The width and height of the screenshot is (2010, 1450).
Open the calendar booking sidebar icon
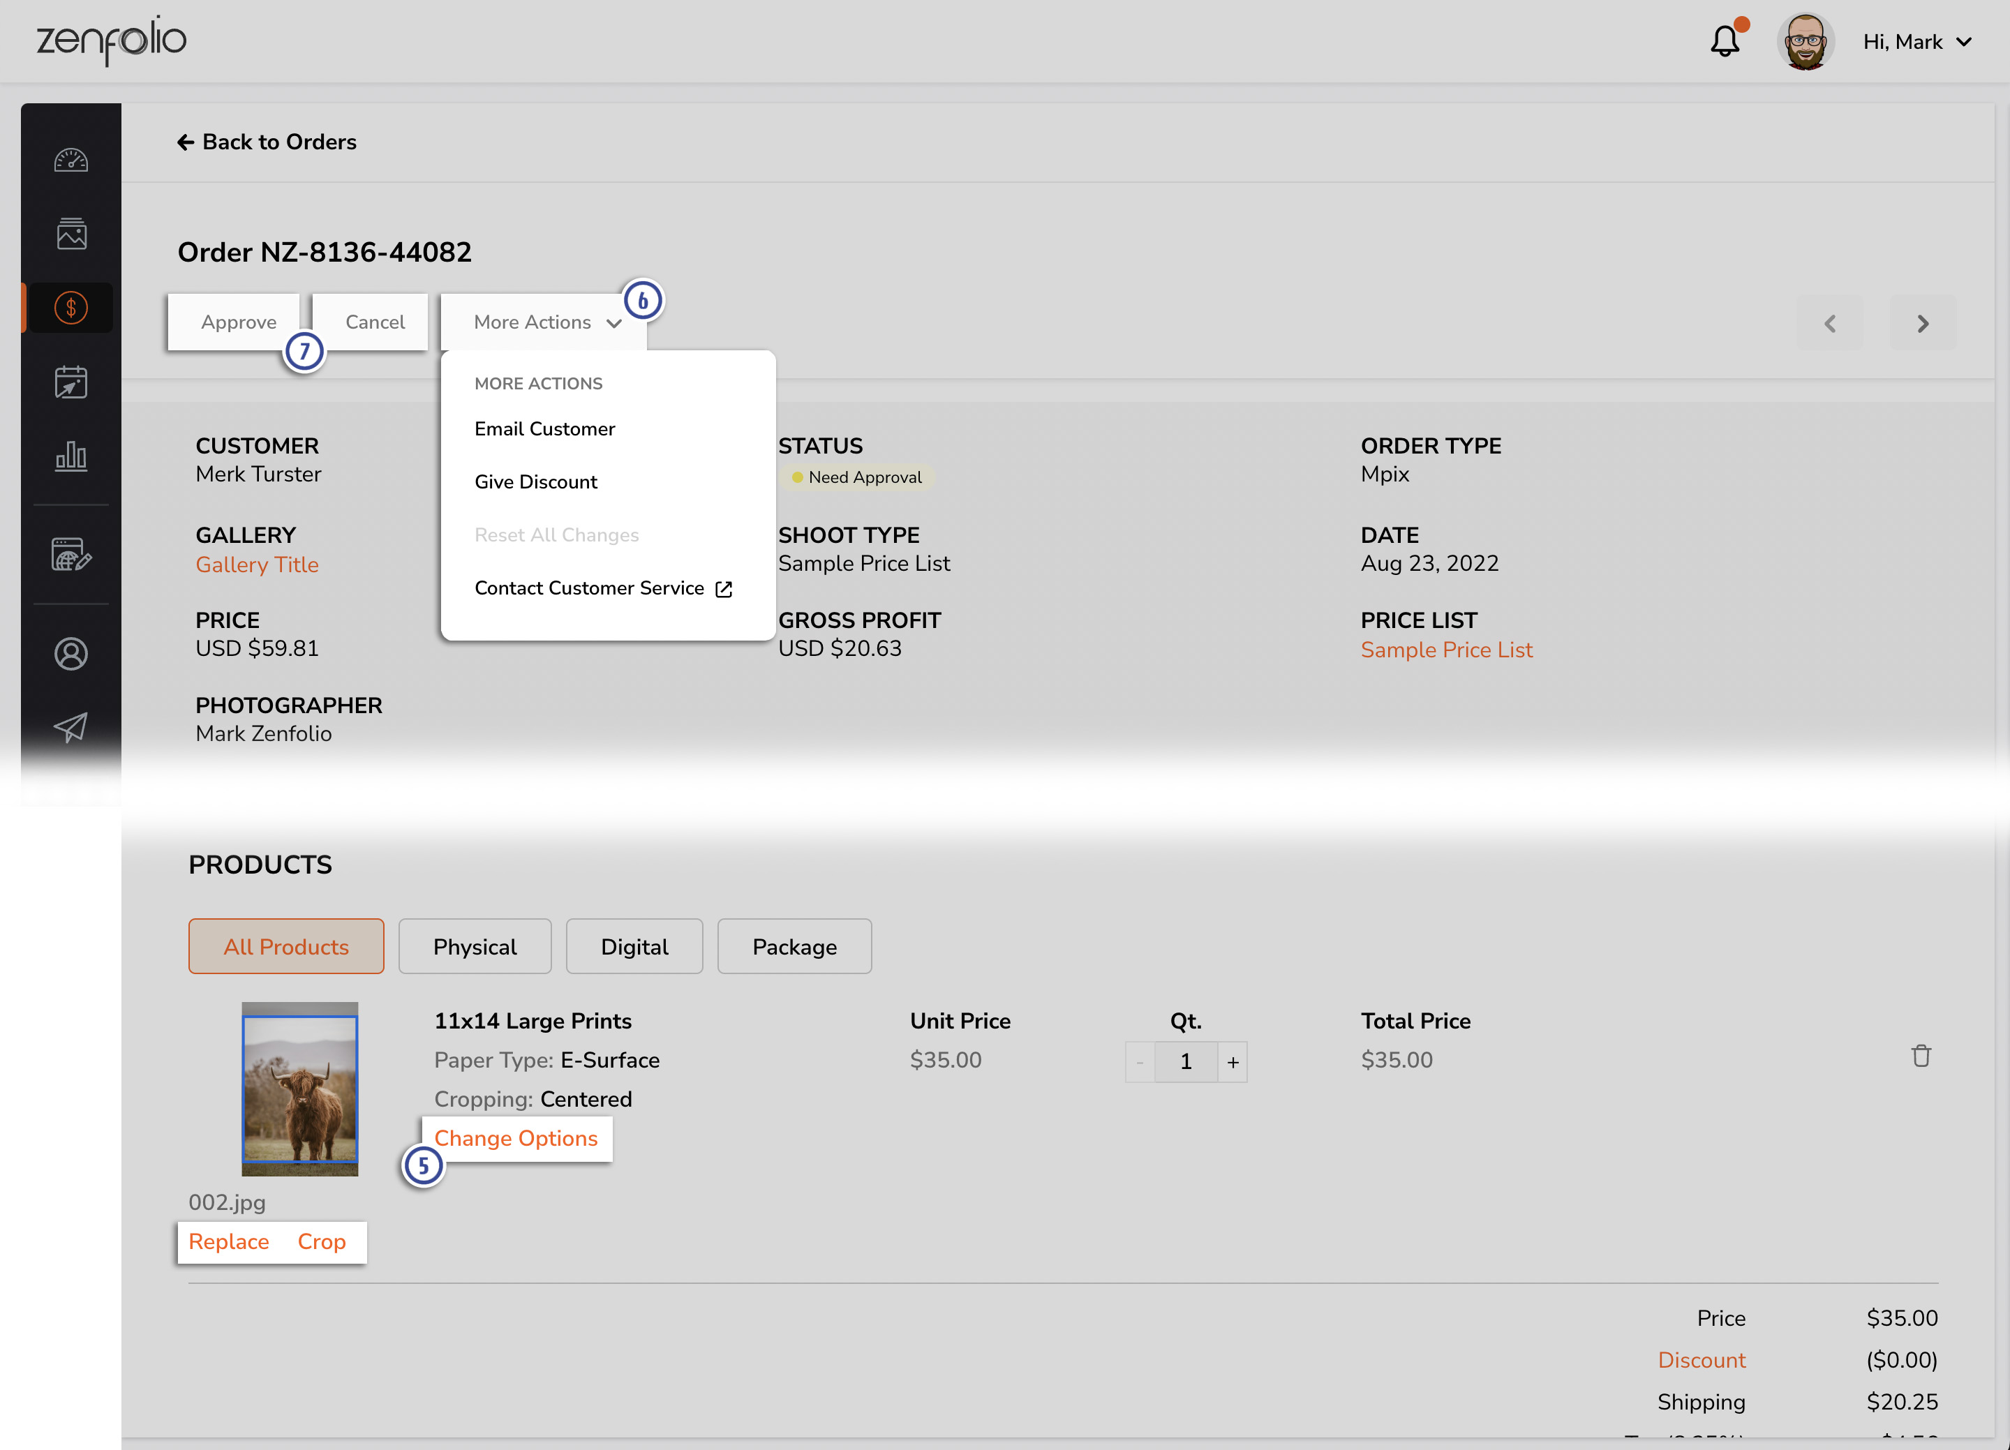pyautogui.click(x=71, y=382)
